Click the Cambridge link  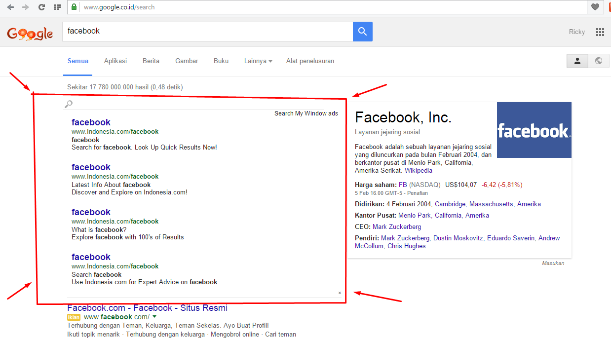click(x=450, y=204)
